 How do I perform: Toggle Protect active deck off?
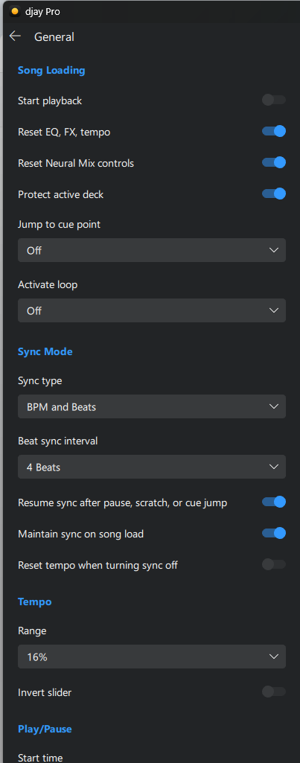pyautogui.click(x=274, y=194)
